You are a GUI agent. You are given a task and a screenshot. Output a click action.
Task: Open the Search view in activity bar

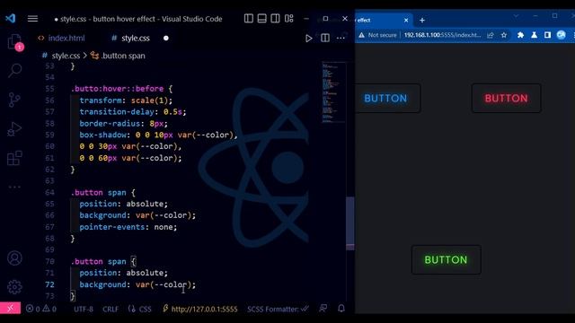pyautogui.click(x=15, y=70)
